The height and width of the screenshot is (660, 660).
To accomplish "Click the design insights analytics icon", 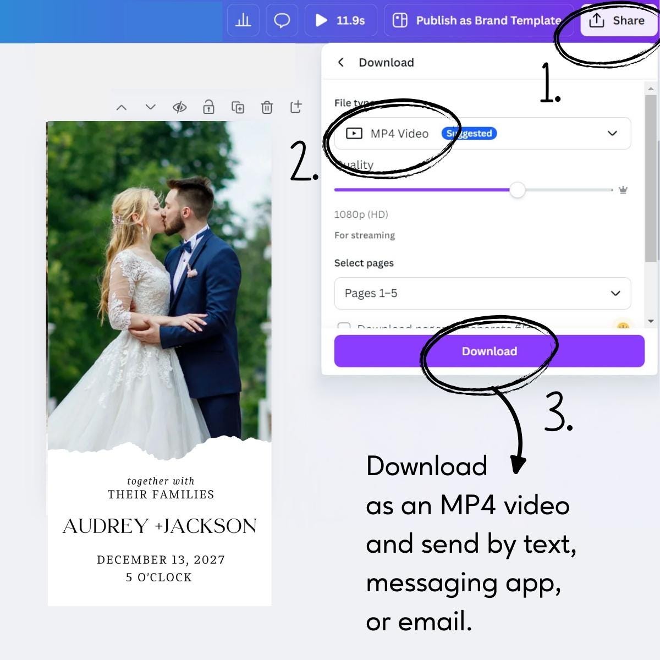I will [x=243, y=20].
